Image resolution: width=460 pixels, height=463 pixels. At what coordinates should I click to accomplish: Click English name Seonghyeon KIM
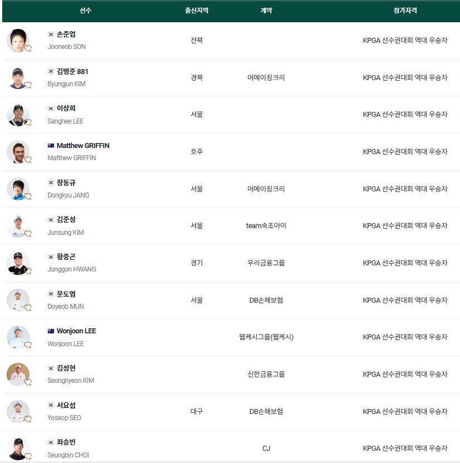(71, 381)
